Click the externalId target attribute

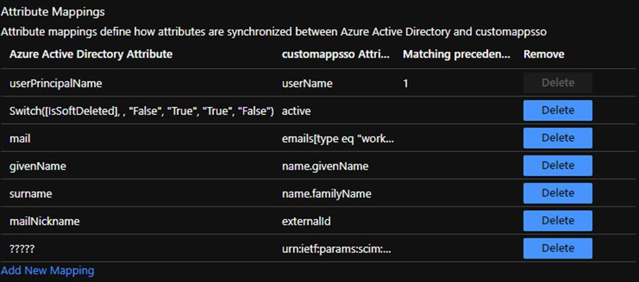point(306,222)
